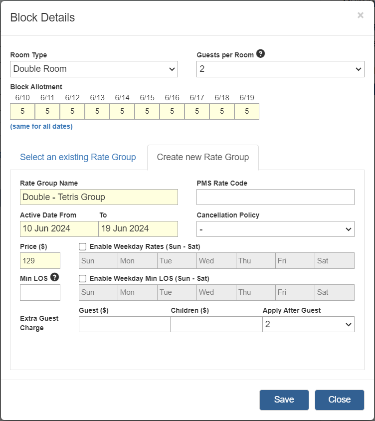
Task: Click the extra Guest charge field
Action: point(125,324)
